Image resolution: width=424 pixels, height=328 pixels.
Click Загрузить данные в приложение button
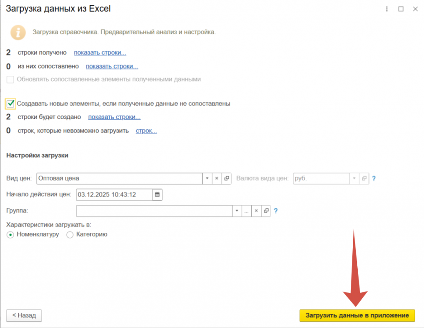[357, 316]
